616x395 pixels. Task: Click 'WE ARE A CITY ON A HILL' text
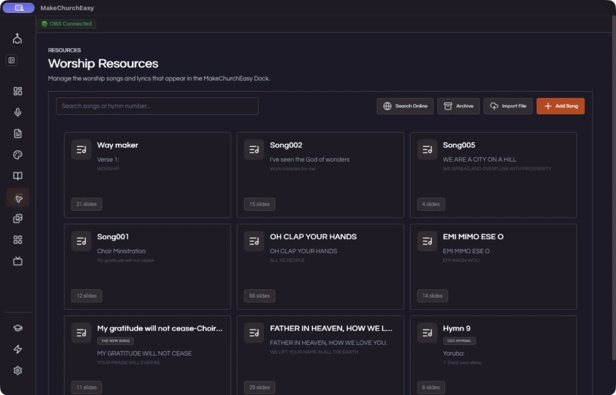tap(479, 160)
